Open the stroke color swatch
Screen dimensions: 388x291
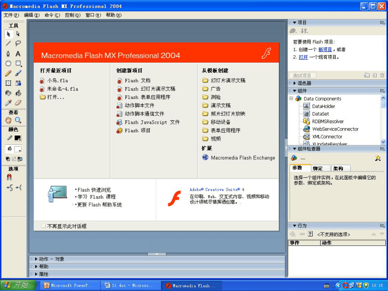(18, 138)
